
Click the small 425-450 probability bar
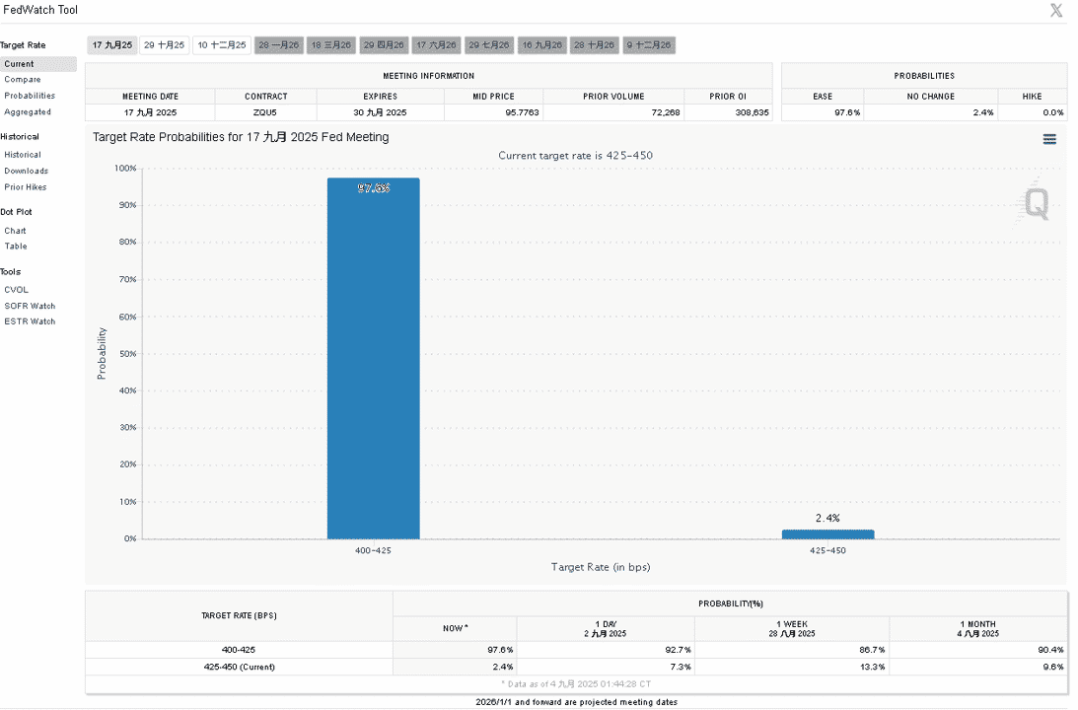827,534
